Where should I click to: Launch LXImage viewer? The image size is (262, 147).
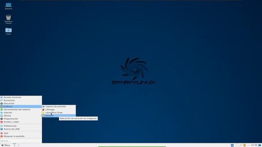tap(59, 110)
